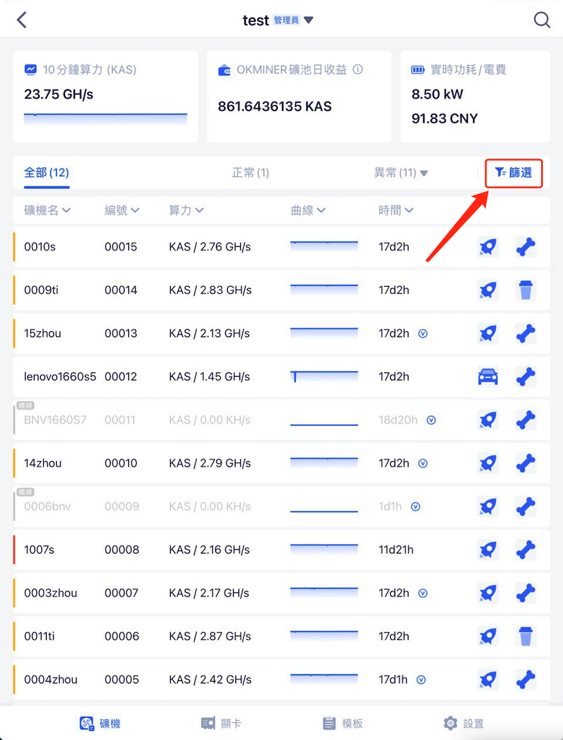Image resolution: width=563 pixels, height=740 pixels.
Task: Click the 篩選 filter button
Action: (x=514, y=173)
